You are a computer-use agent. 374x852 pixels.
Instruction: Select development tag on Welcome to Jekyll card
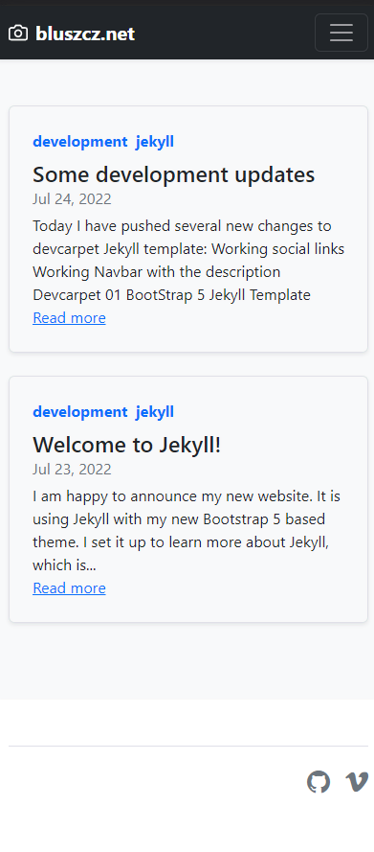80,412
